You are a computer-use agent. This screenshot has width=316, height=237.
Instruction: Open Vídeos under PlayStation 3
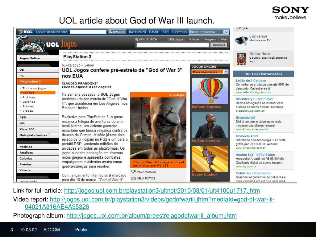27,111
